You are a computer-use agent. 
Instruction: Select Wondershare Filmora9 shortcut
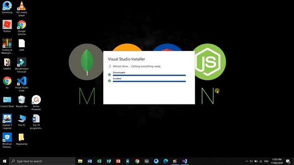click(x=22, y=65)
